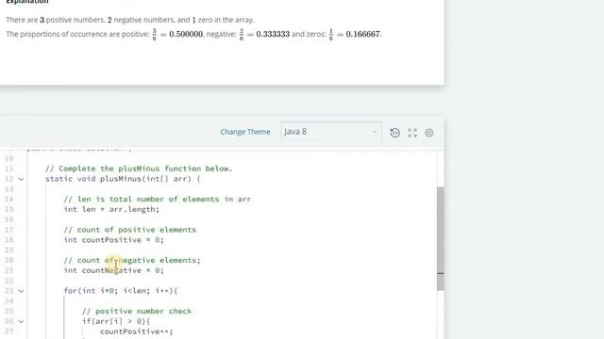604x339 pixels.
Task: Click 'static void plusMinus(int[] arr) {' line
Action: (x=123, y=179)
